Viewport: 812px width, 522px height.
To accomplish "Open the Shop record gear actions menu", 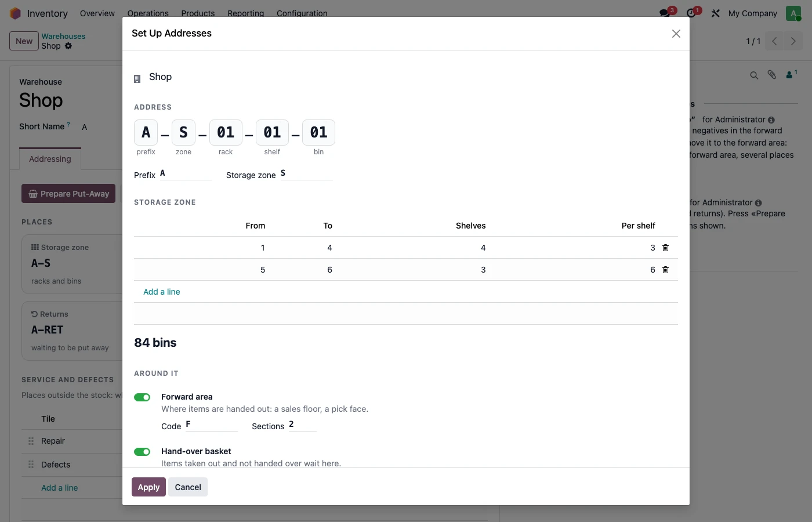I will (x=68, y=46).
